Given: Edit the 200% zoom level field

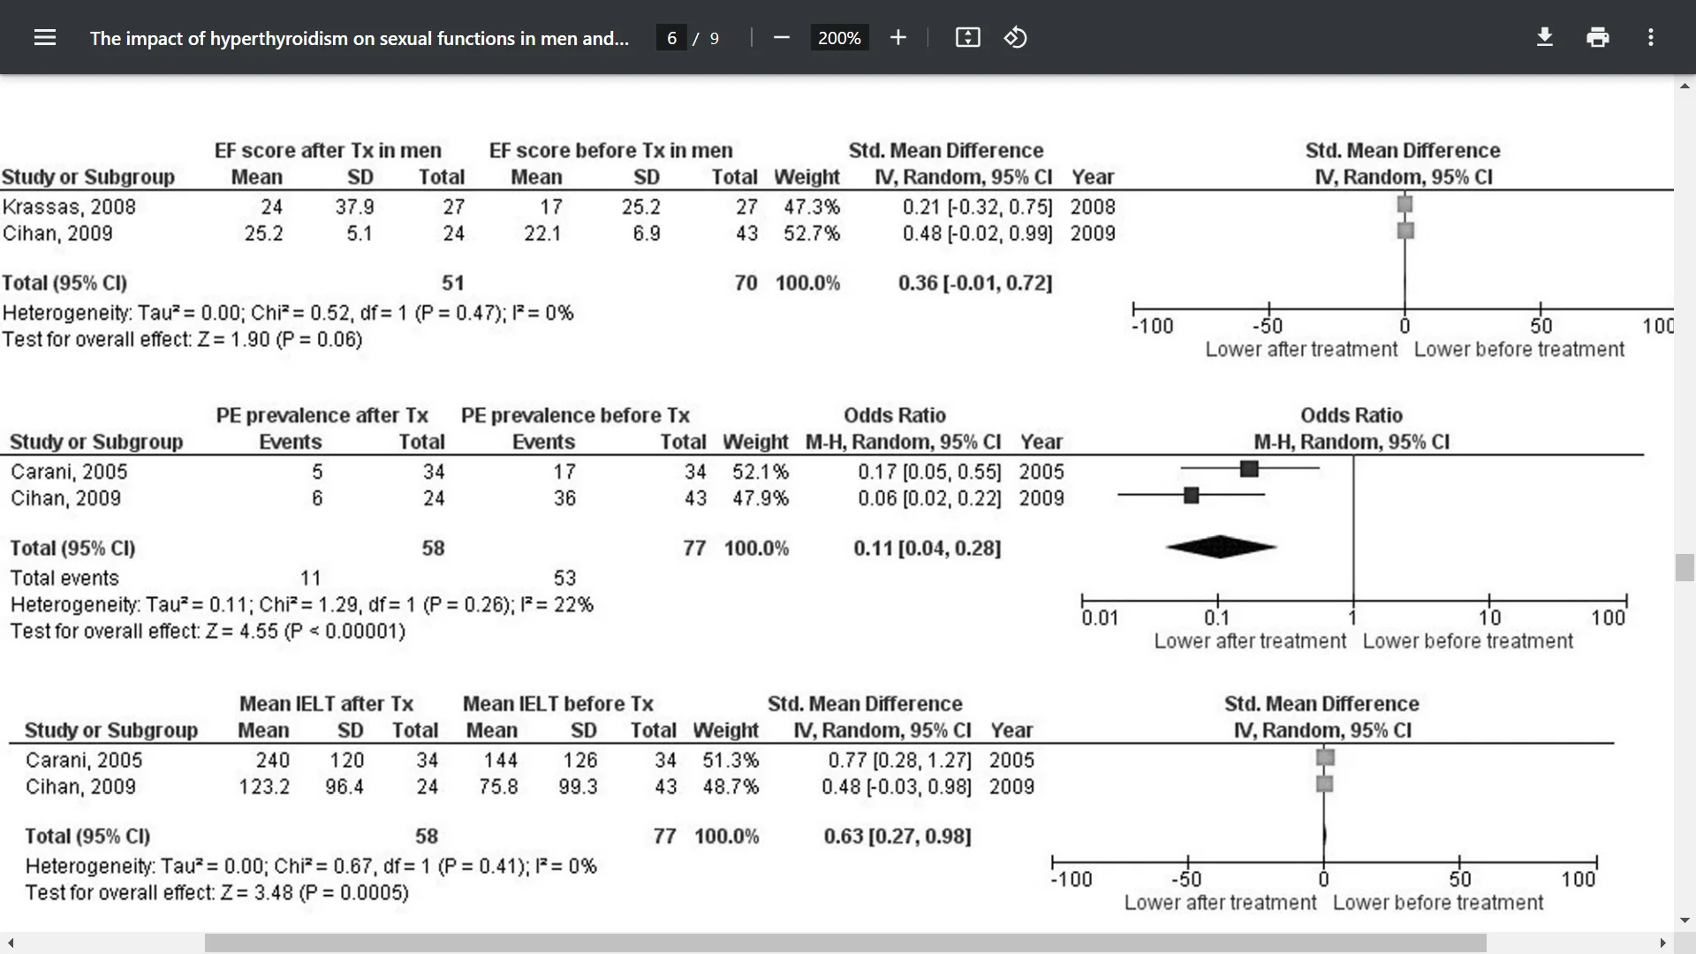Looking at the screenshot, I should [839, 38].
